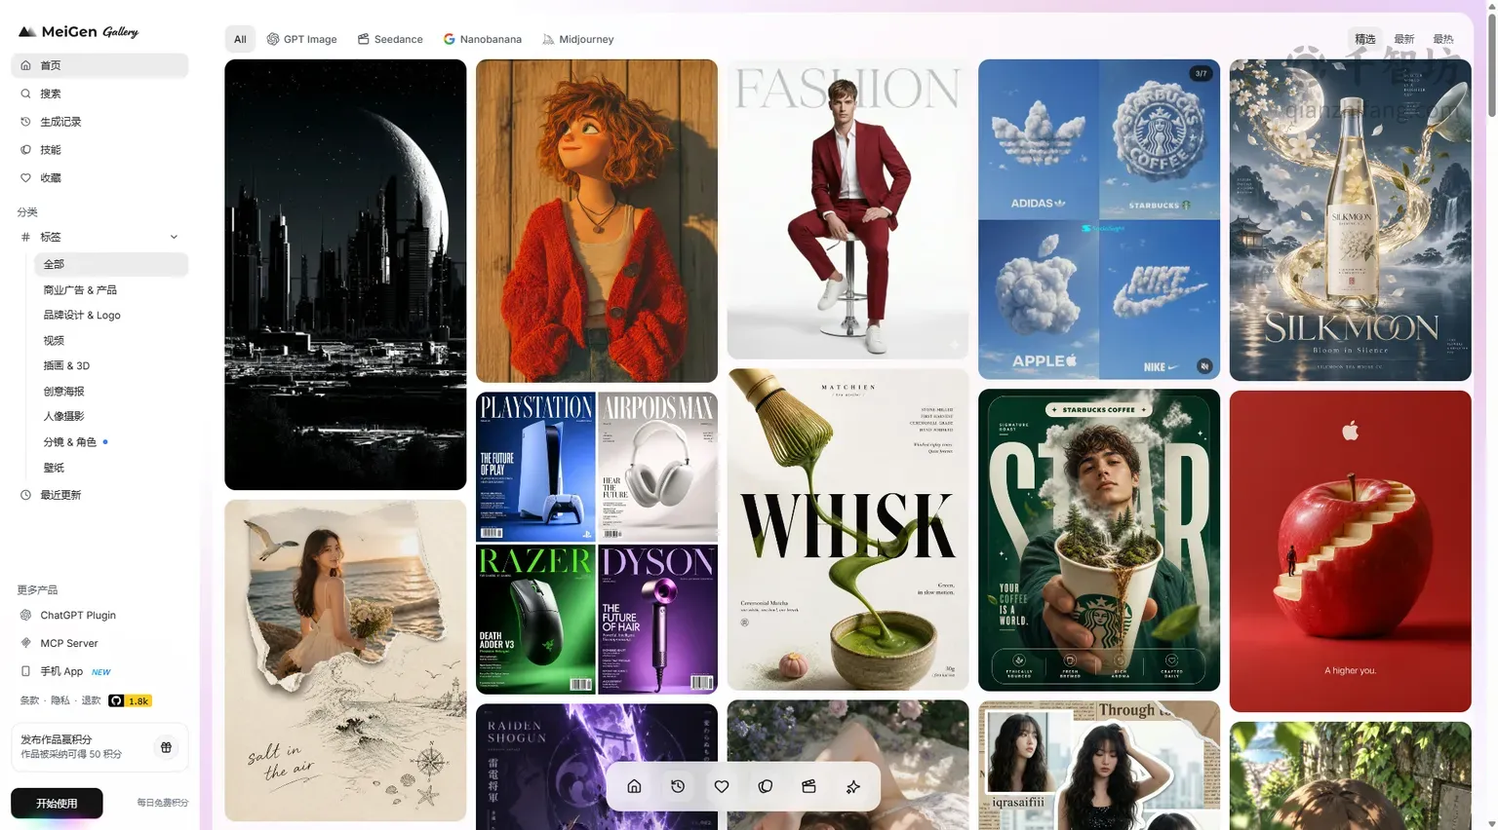Sort gallery by 精选

pos(1364,39)
